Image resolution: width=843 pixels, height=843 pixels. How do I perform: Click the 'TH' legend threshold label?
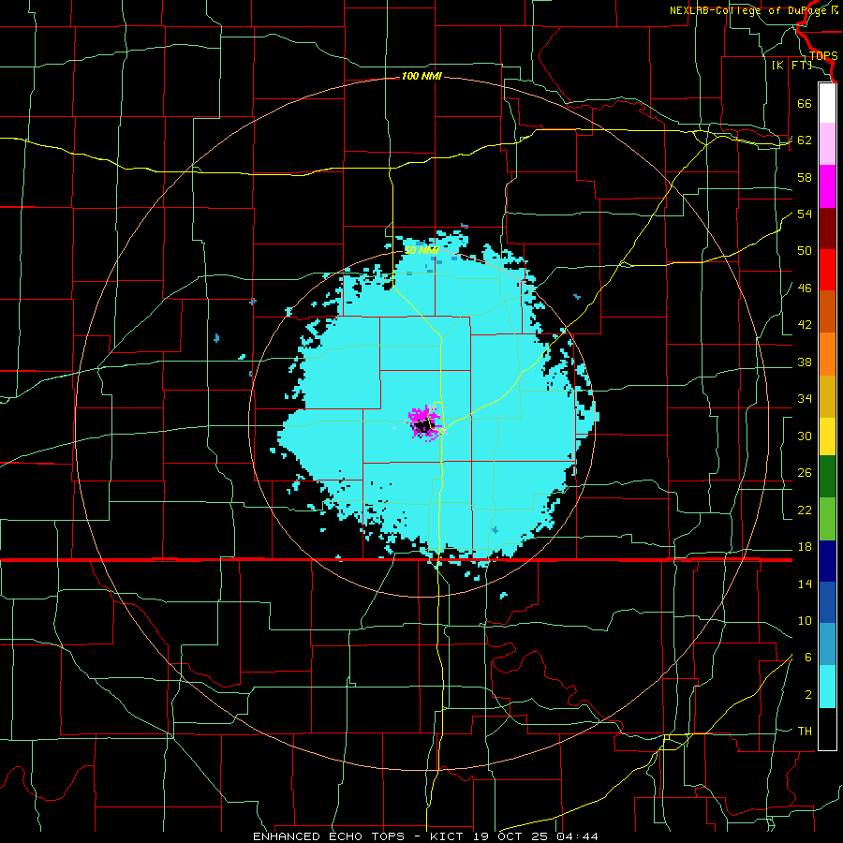[805, 732]
